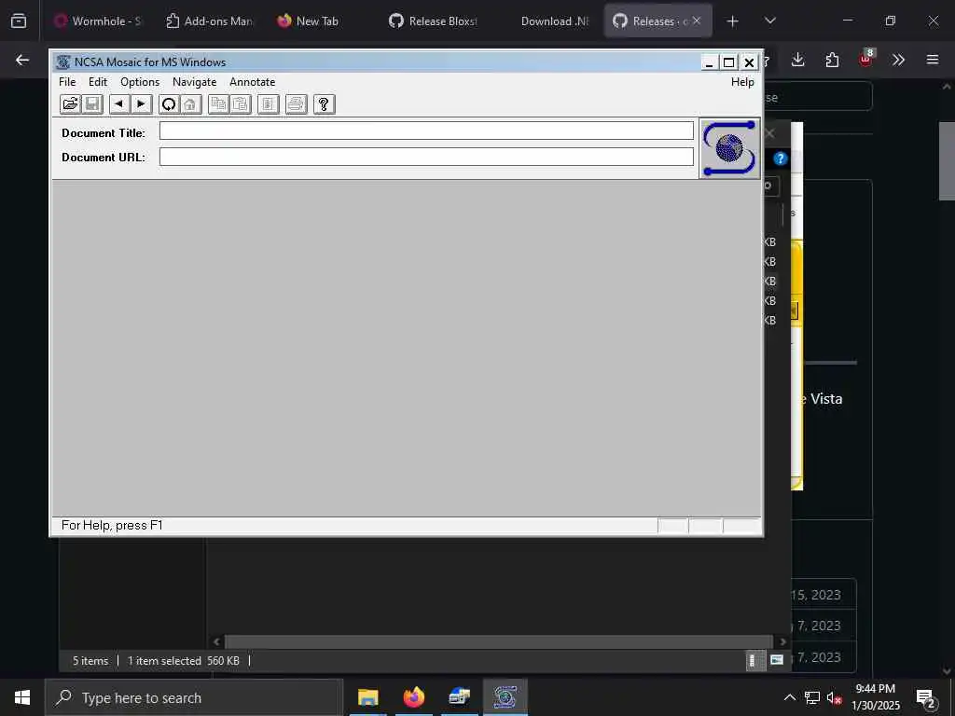Go forward with the right-arrow toolbar button

142,104
